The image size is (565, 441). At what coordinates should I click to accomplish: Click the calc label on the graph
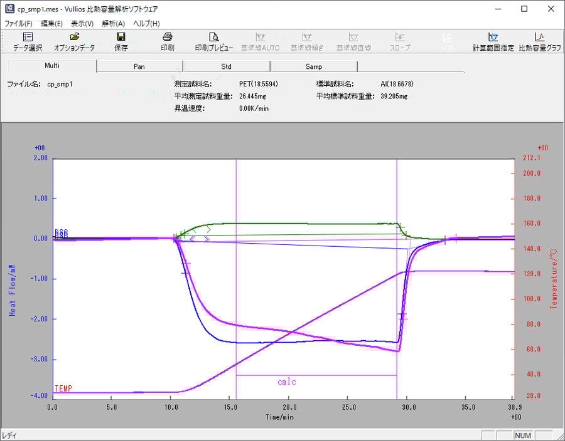tap(286, 381)
